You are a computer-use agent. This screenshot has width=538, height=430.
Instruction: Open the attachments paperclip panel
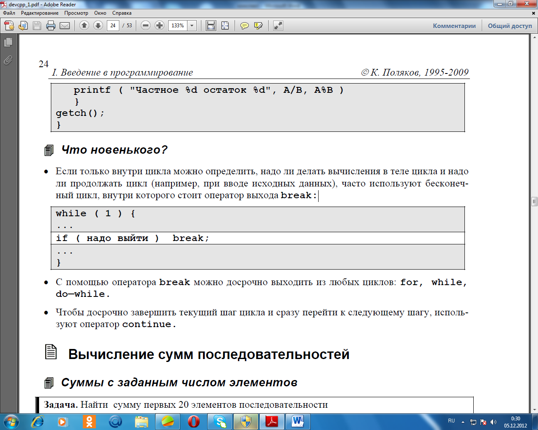pos(8,60)
